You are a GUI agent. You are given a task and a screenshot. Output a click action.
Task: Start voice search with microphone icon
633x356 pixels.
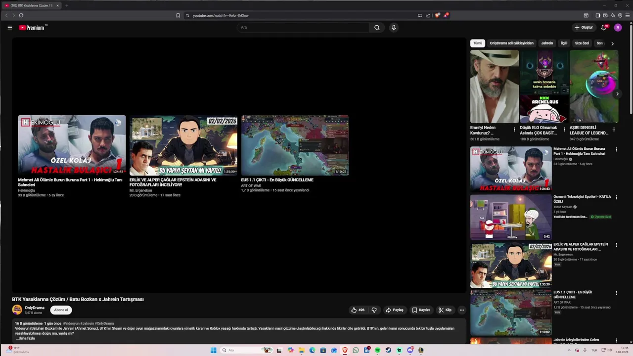click(394, 28)
